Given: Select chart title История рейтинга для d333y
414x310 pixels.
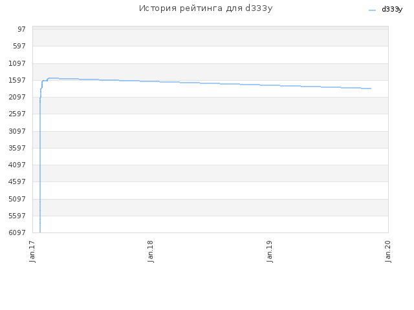Looking at the screenshot, I should [206, 8].
